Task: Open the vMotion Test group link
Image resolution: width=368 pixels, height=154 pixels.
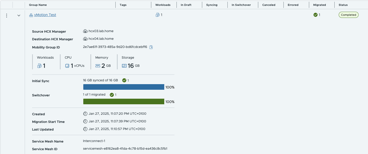Action: pos(45,15)
